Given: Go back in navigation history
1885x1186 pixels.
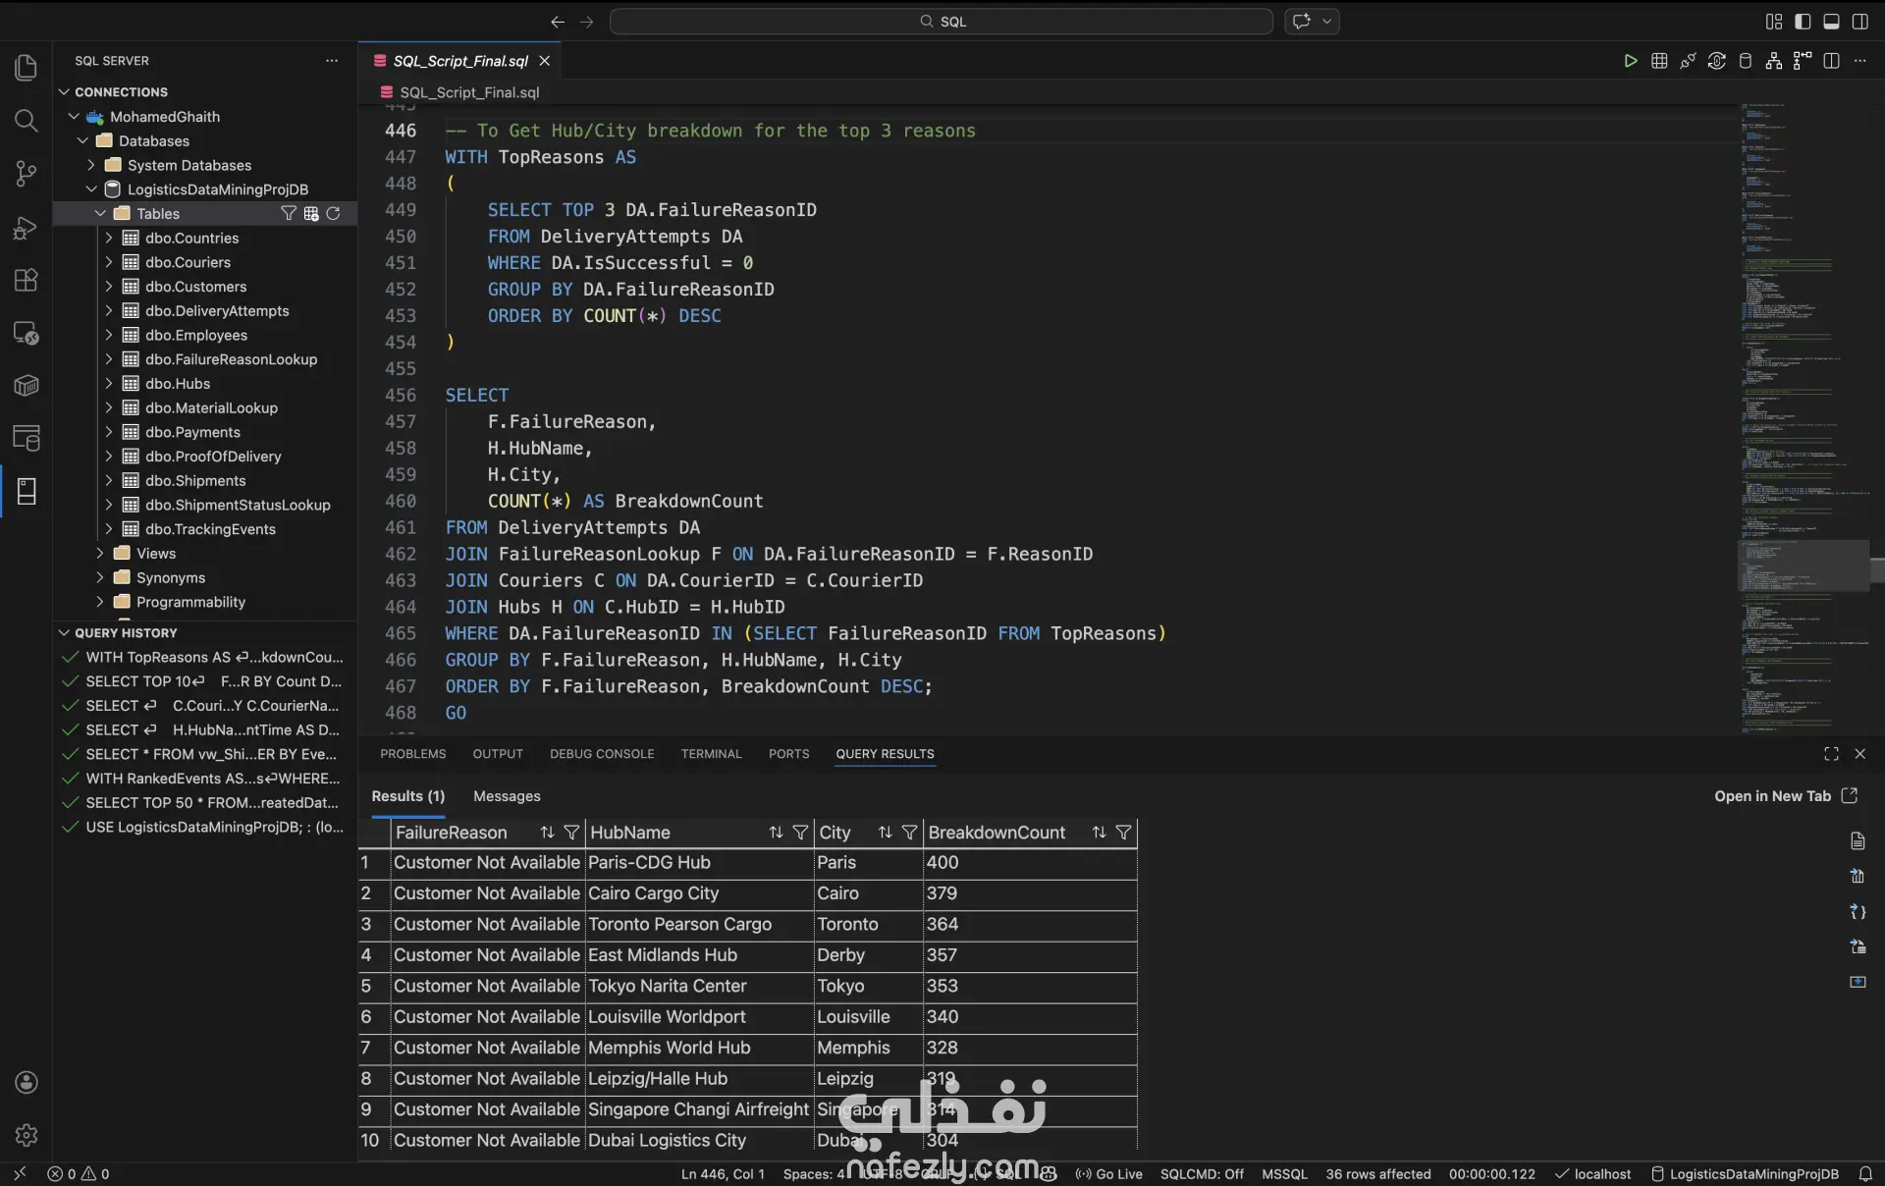Looking at the screenshot, I should click(x=558, y=22).
